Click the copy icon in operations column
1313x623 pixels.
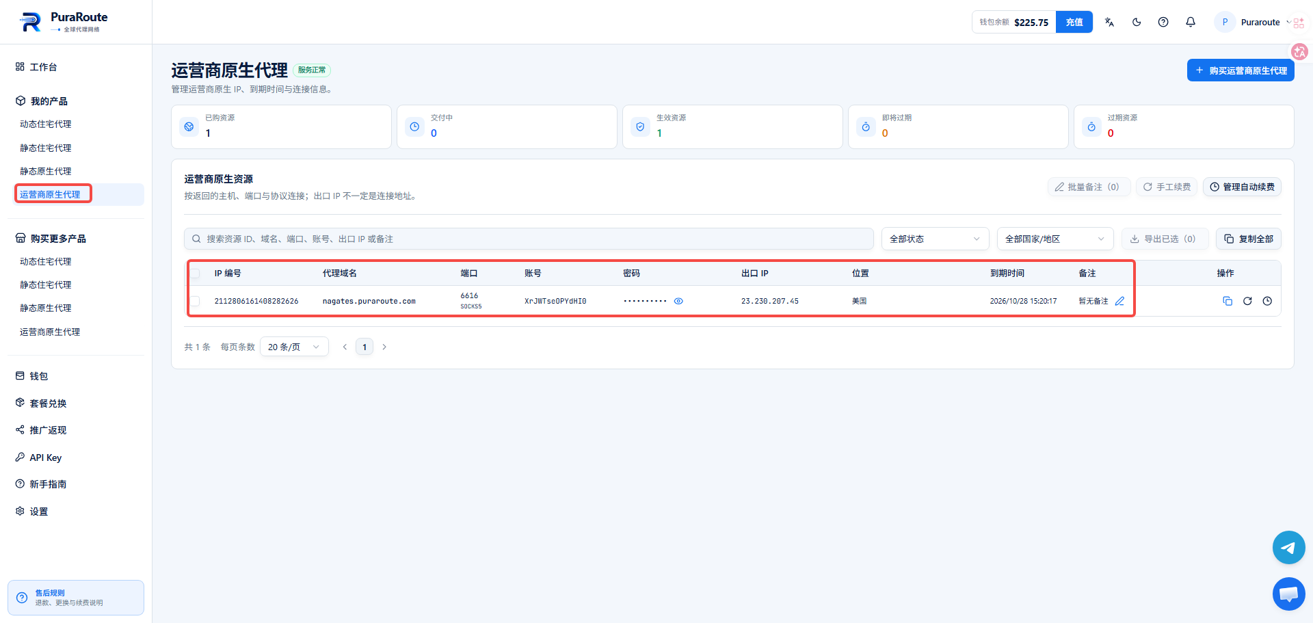tap(1228, 301)
